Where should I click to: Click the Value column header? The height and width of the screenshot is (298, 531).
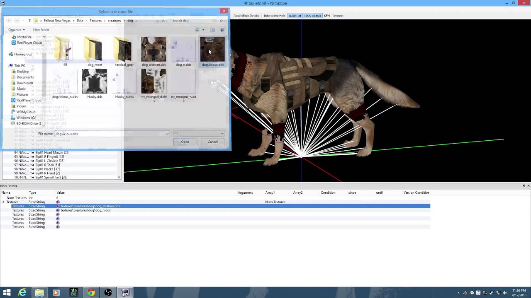61,192
